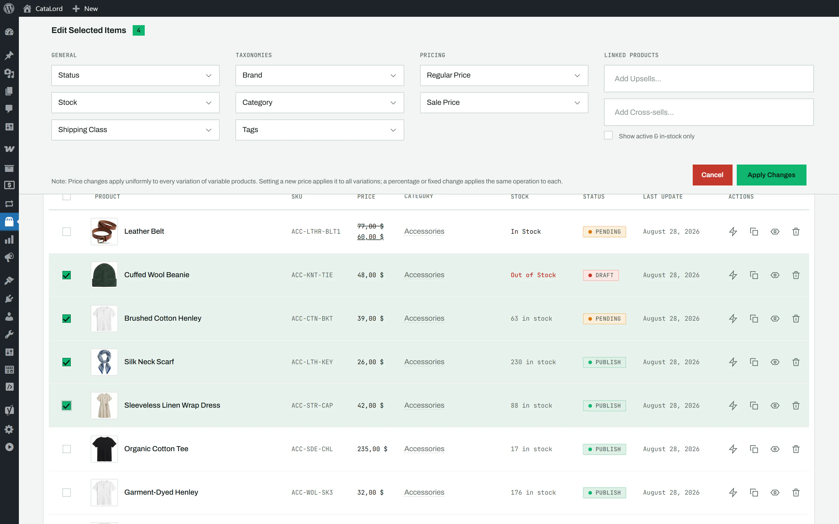Open the New menu in admin bar
Screen dimensions: 839x524
(x=85, y=8)
